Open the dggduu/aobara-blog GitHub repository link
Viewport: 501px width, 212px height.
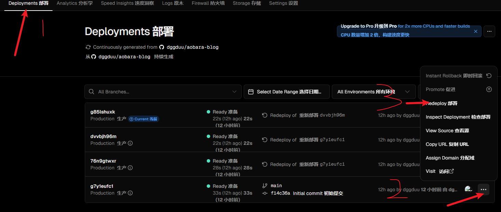(192, 47)
